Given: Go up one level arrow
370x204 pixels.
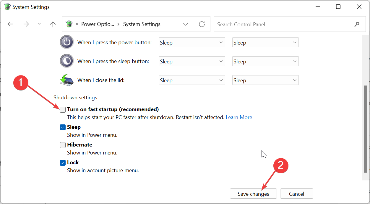Looking at the screenshot, I should point(53,24).
